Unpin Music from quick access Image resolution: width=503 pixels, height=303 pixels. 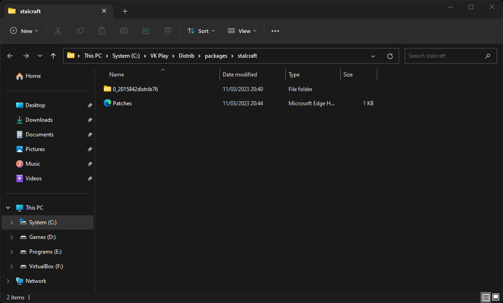[90, 164]
